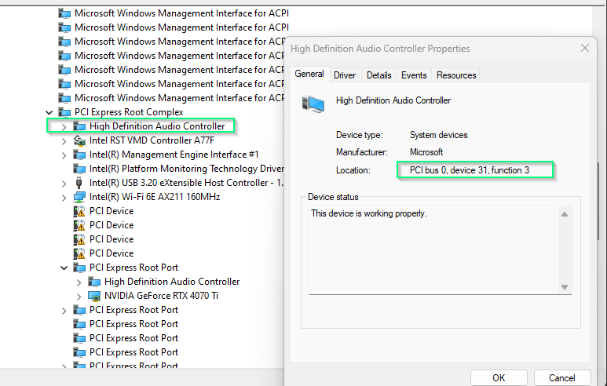The width and height of the screenshot is (607, 386).
Task: Expand the highlighted High Definition Audio Controller
Action: (x=64, y=126)
